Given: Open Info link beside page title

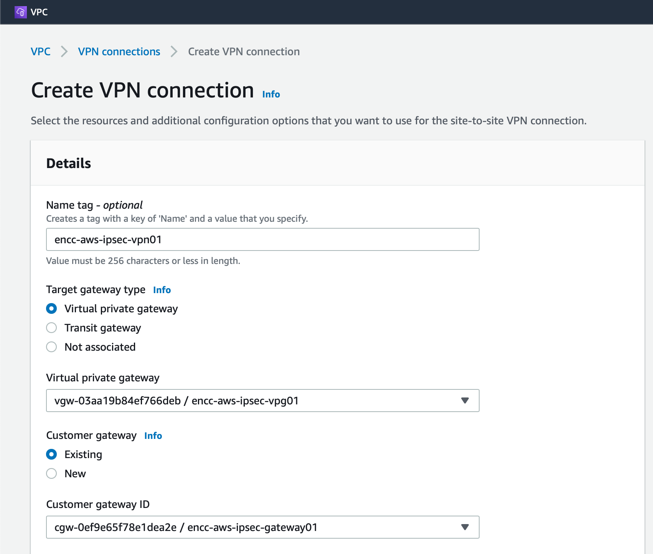Looking at the screenshot, I should (271, 94).
